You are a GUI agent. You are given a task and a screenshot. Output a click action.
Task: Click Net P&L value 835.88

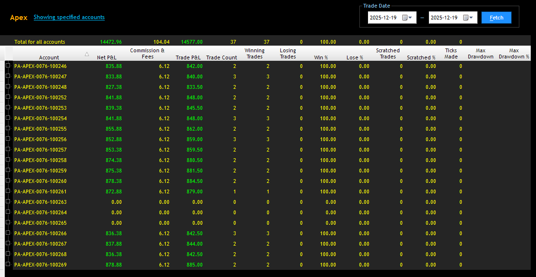point(114,66)
